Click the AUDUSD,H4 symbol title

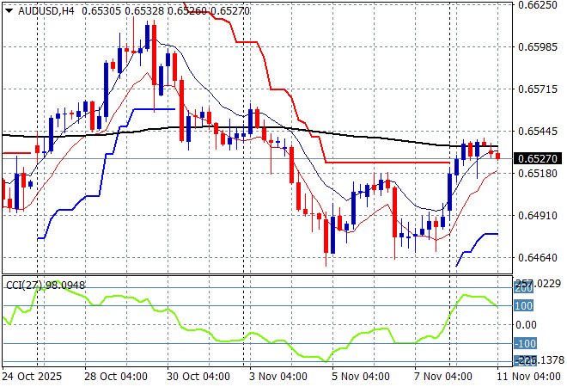pos(43,9)
